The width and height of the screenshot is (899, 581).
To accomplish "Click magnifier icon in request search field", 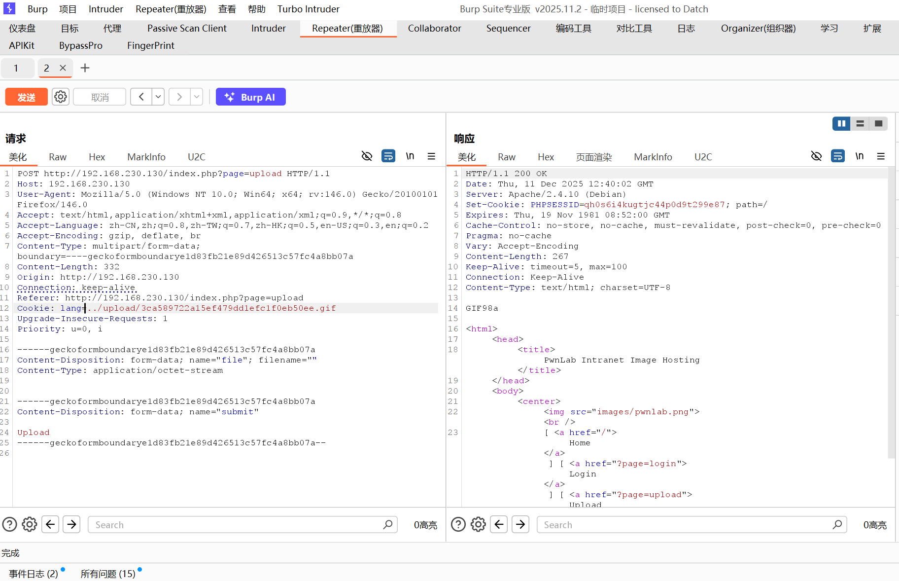I will (388, 524).
